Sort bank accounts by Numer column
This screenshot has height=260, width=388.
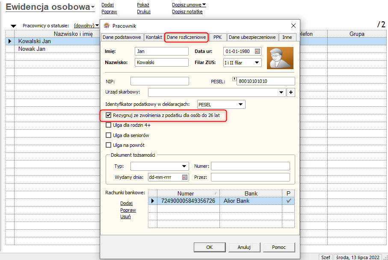click(188, 193)
